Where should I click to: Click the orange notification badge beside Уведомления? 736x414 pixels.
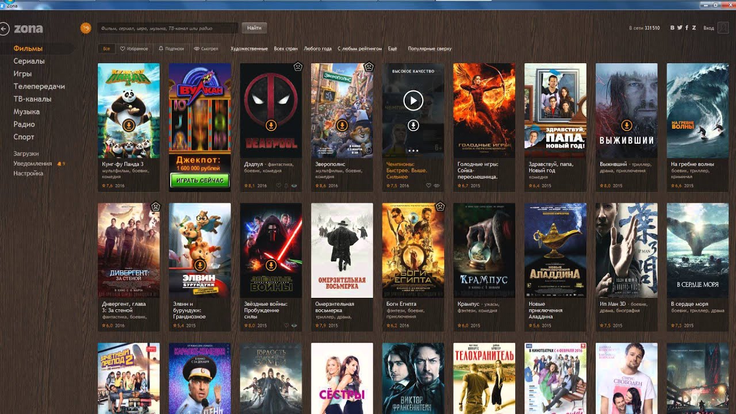click(60, 164)
